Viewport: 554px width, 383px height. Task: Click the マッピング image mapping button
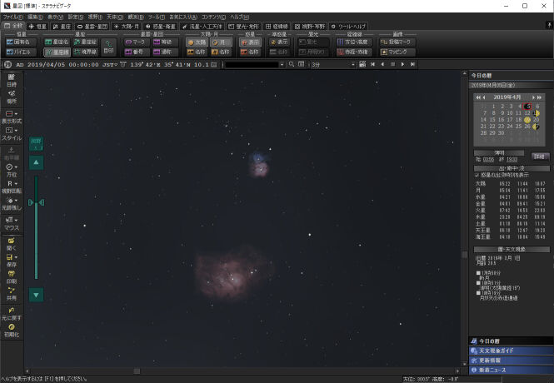coord(397,52)
